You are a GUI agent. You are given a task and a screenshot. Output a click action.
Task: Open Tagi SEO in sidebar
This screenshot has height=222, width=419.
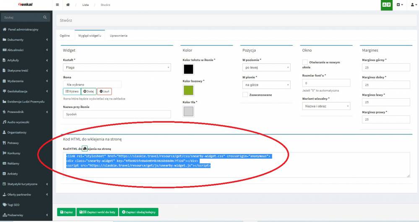click(x=14, y=204)
